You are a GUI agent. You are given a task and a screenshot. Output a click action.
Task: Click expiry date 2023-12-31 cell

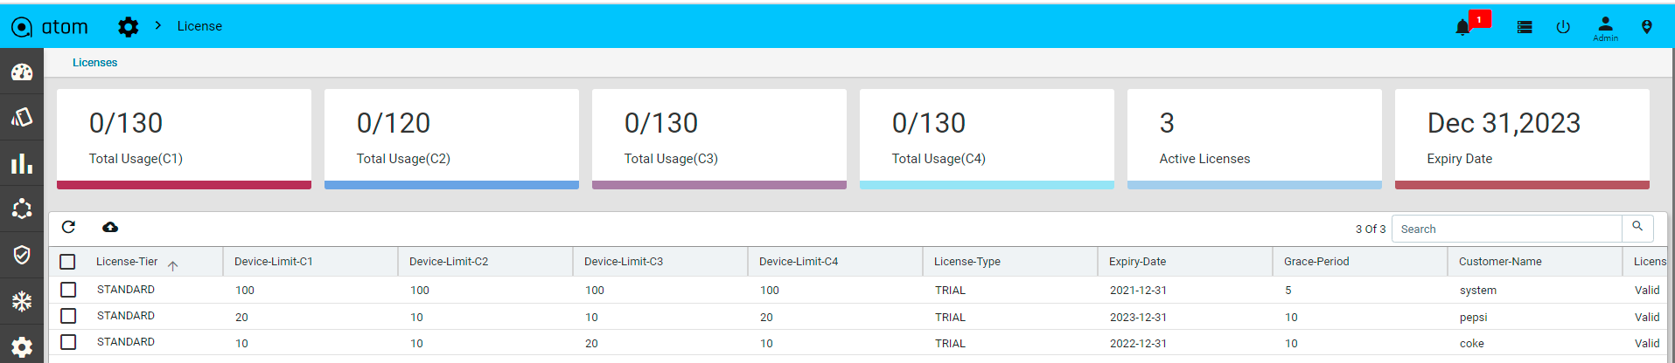pos(1138,318)
